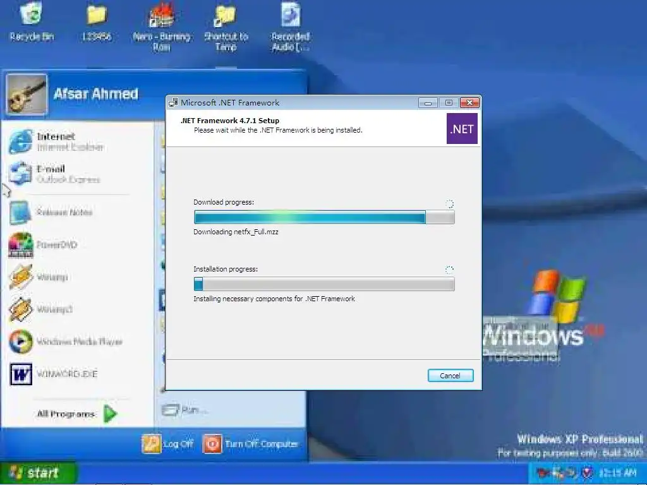Viewport: 647px width, 485px height.
Task: Click the Download progress bar
Action: (x=324, y=217)
